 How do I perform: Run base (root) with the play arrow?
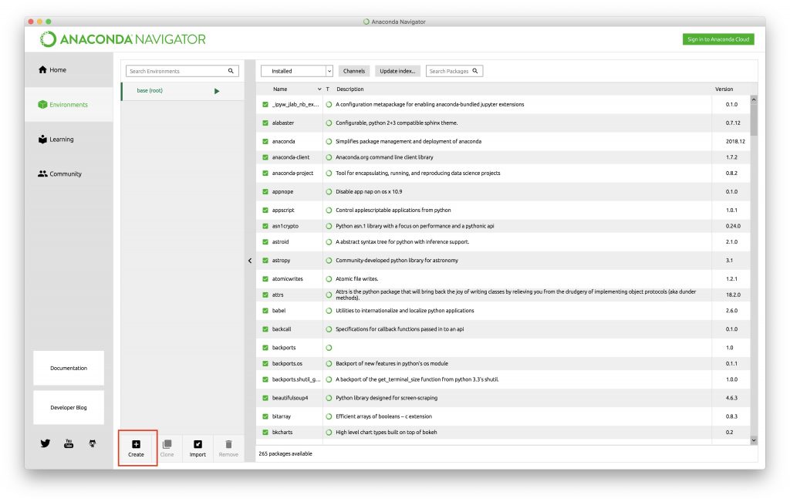click(217, 91)
